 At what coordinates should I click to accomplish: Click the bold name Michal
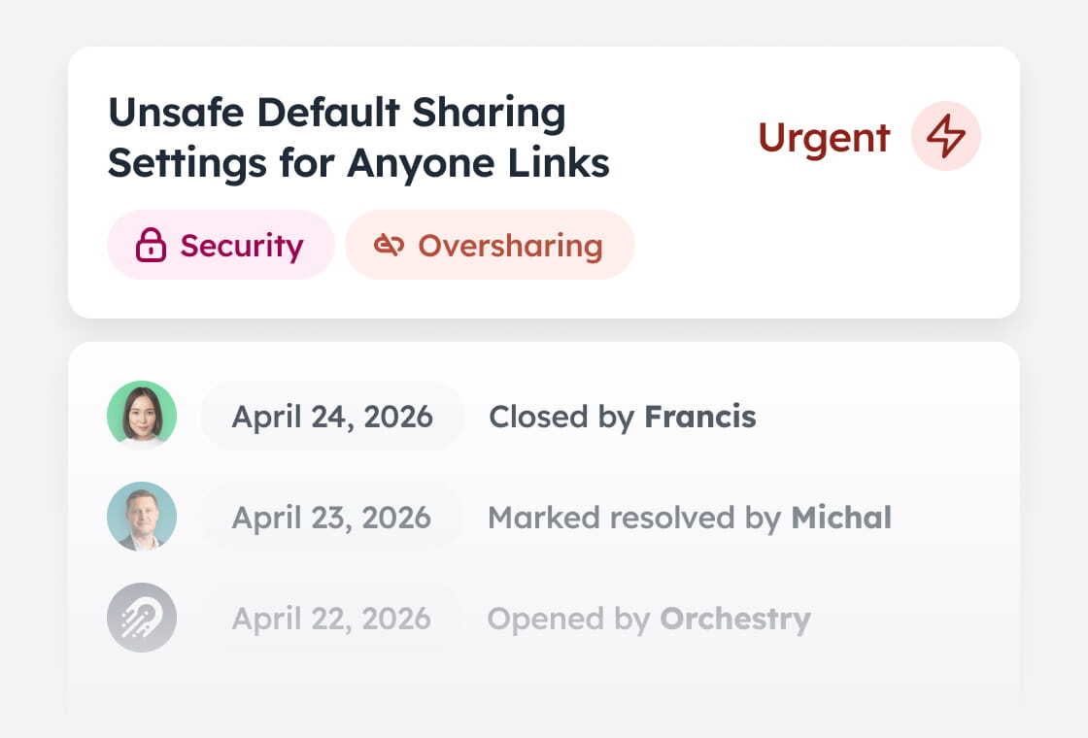tap(841, 518)
